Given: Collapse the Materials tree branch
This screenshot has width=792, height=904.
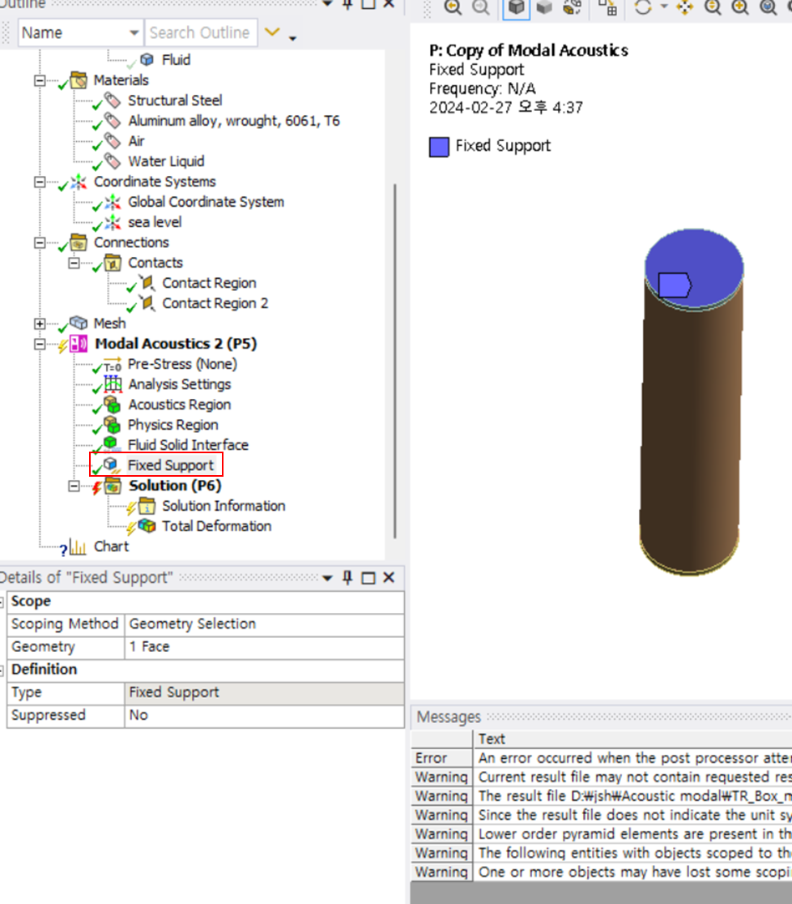Looking at the screenshot, I should (40, 80).
